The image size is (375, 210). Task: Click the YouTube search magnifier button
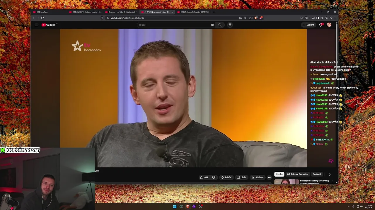click(220, 25)
